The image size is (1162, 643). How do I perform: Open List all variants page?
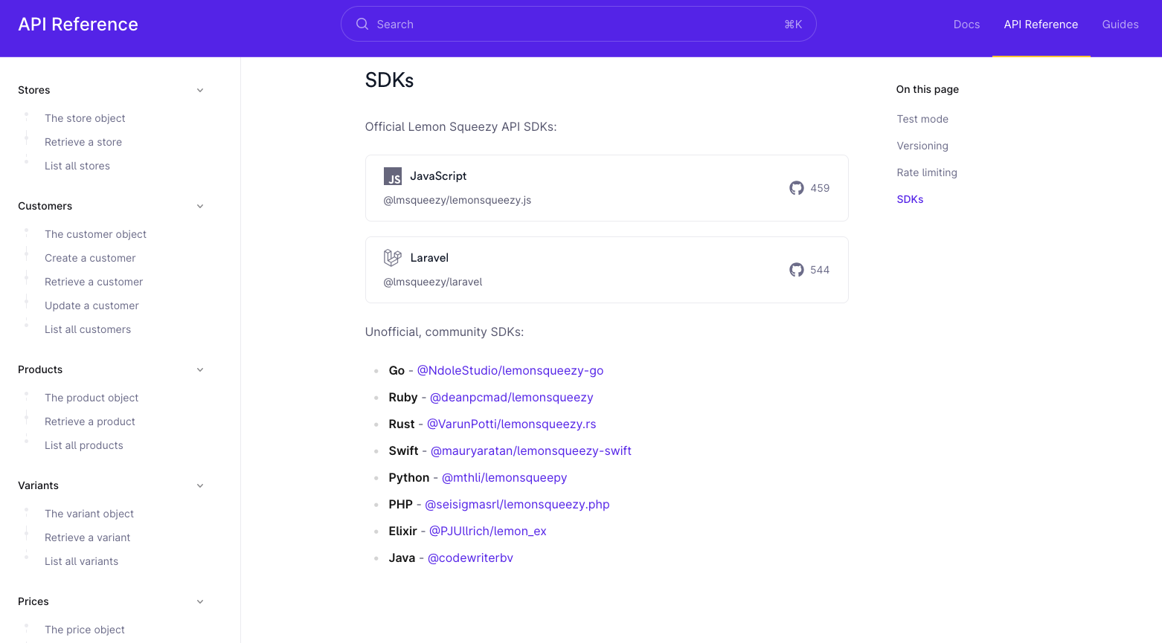click(x=81, y=561)
